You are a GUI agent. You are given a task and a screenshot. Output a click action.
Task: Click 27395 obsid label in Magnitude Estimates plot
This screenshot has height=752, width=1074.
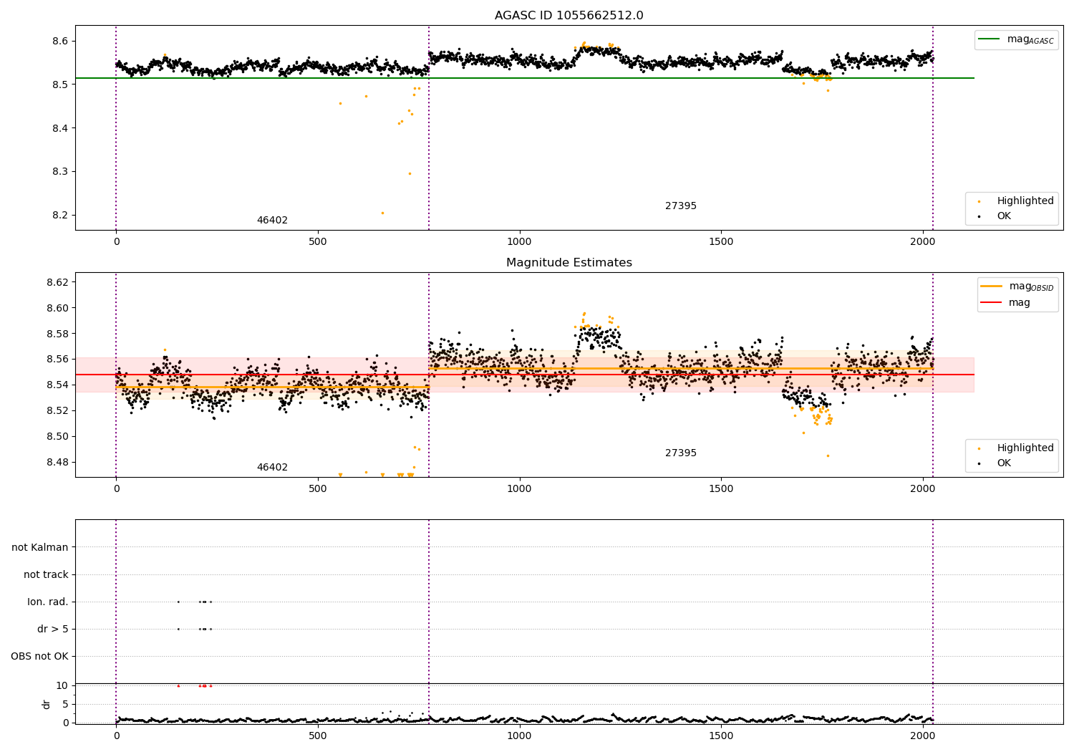[x=680, y=453]
